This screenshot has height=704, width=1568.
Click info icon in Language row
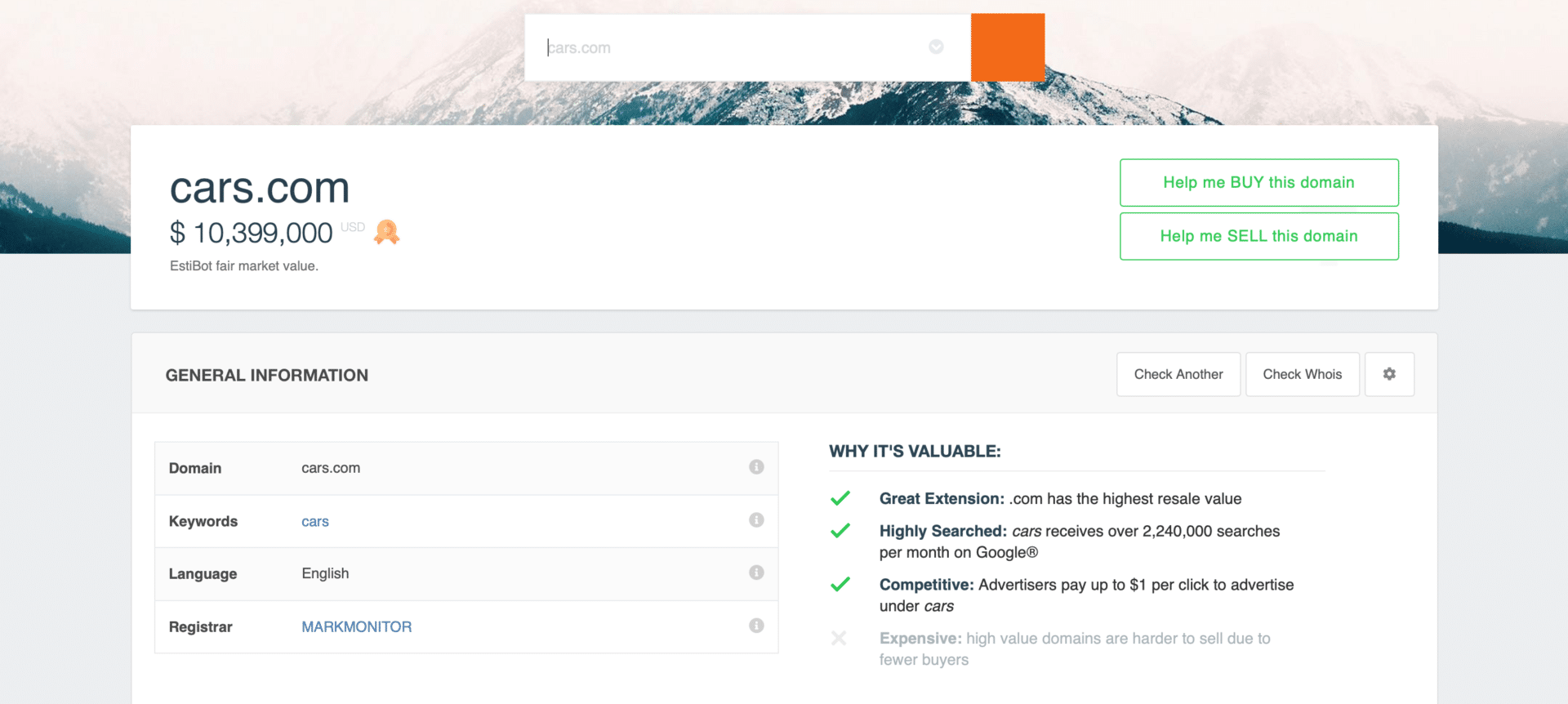point(756,573)
